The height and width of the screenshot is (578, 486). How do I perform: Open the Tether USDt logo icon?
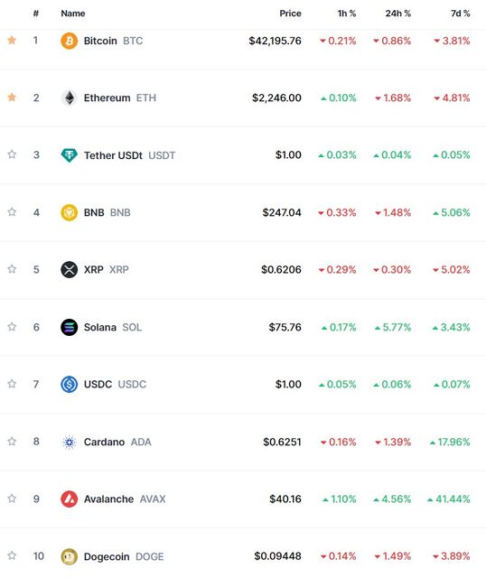(x=69, y=155)
